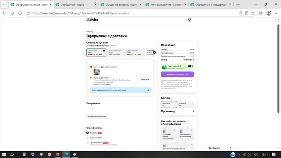Open the Авито Доставки terms link
Viewport: 281px width, 158px height.
tap(172, 84)
